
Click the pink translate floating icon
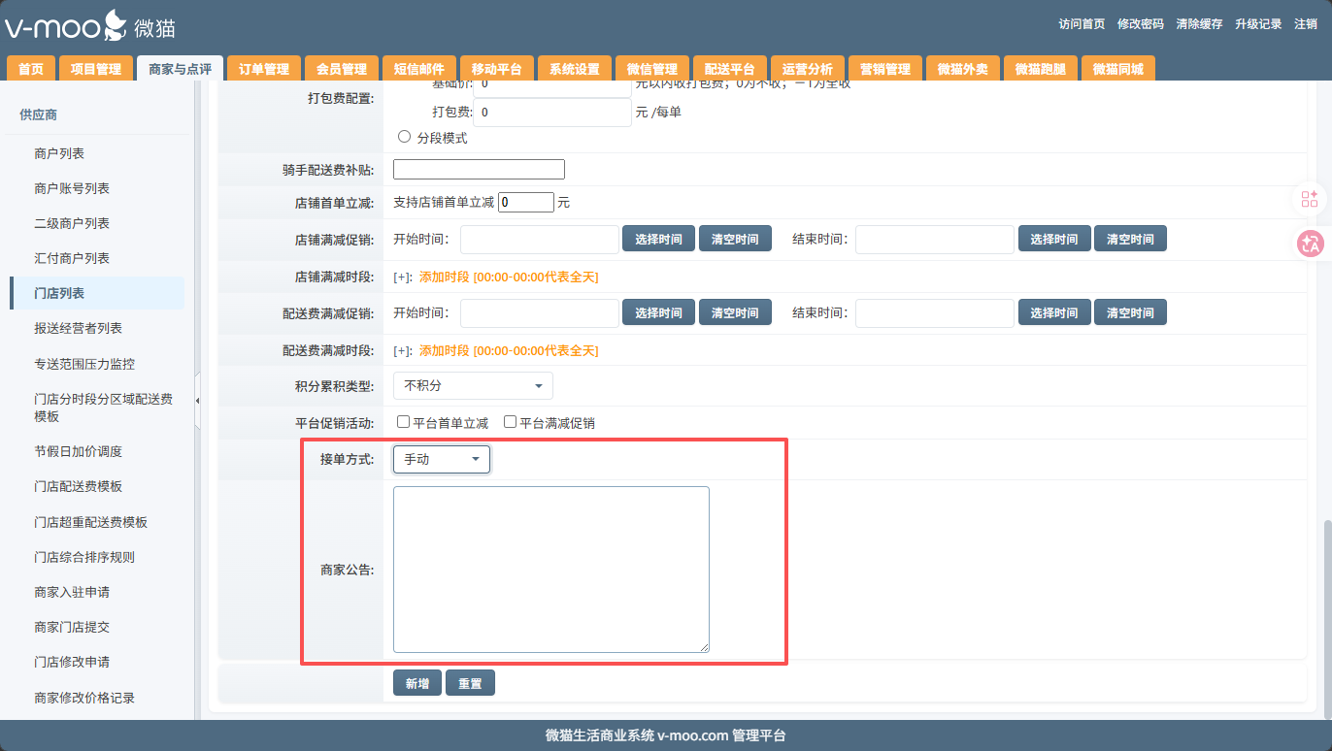coord(1310,244)
